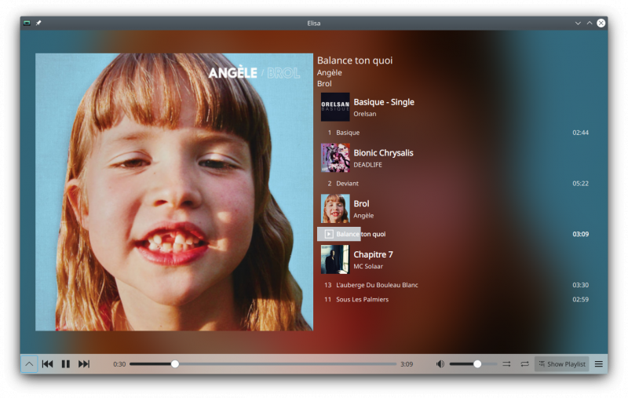
Task: Select the Bionic Chrysalis album header
Action: pyautogui.click(x=455, y=158)
